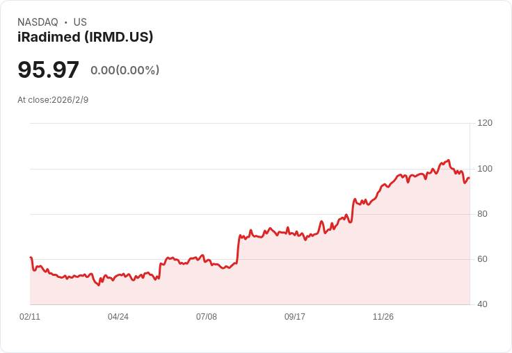Screen dimensions: 512x353
Task: Click the 100 y-axis label
Action: coord(485,169)
